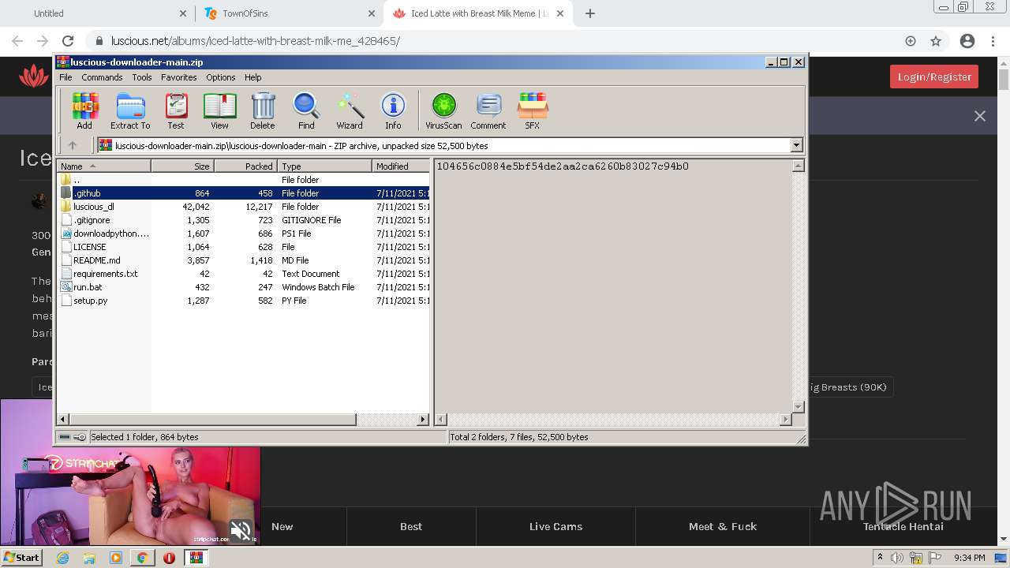Go up one folder level in WinRAR

73,145
